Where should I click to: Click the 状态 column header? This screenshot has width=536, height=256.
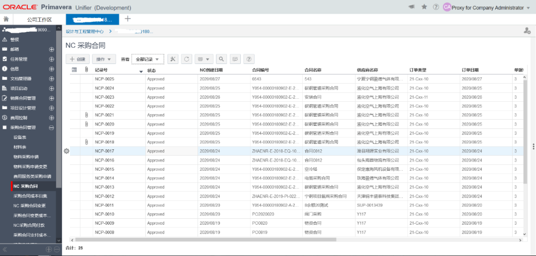(151, 70)
